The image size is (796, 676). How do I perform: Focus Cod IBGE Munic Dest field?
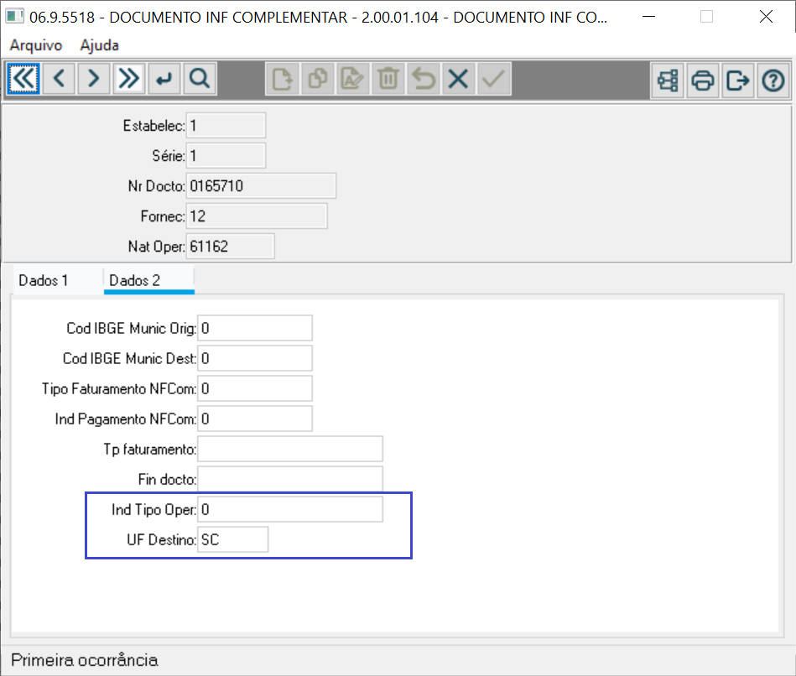pos(255,358)
